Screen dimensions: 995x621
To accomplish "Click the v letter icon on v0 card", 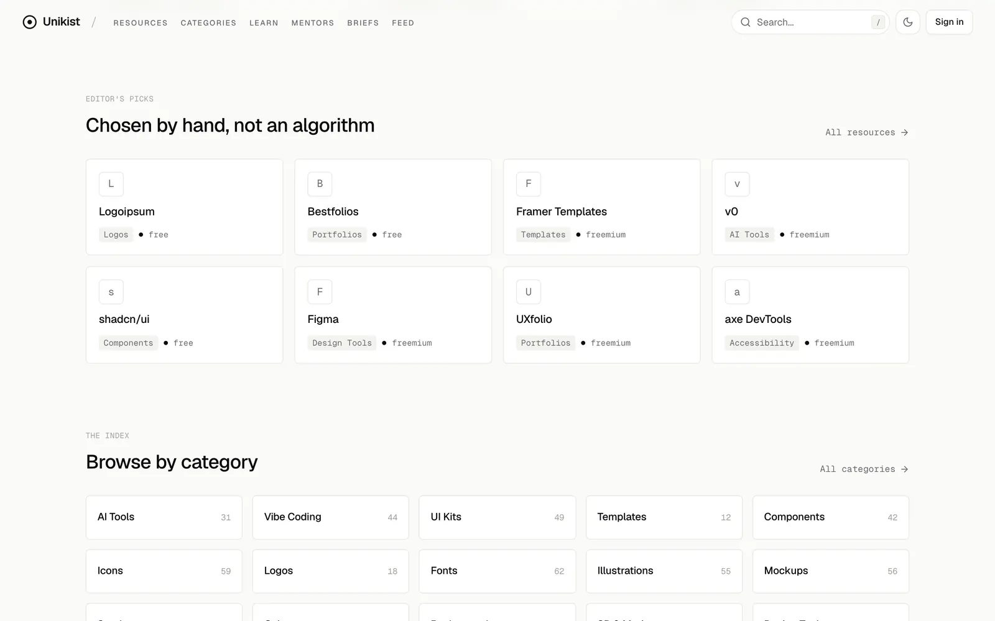I will point(737,184).
